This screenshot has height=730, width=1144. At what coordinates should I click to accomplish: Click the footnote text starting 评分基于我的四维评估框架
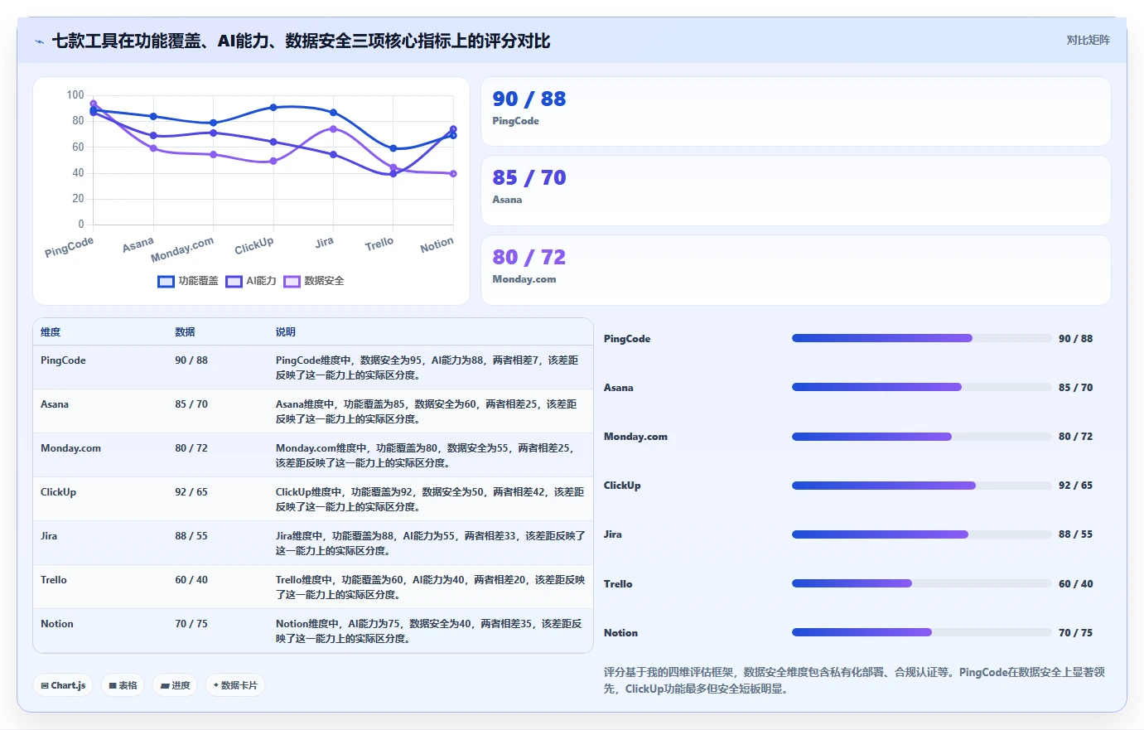(854, 680)
